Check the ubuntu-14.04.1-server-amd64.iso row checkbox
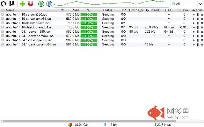The height and width of the screenshot is (127, 204). tap(2, 36)
